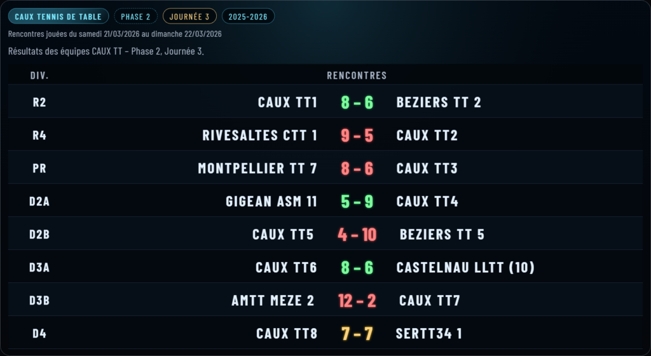Select MONTPELLIER TT 7 team name
The image size is (651, 356).
coord(257,168)
